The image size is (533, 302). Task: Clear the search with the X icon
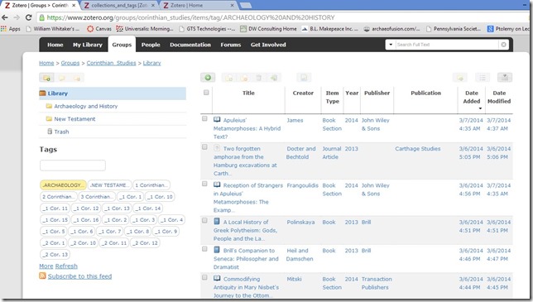(x=503, y=45)
